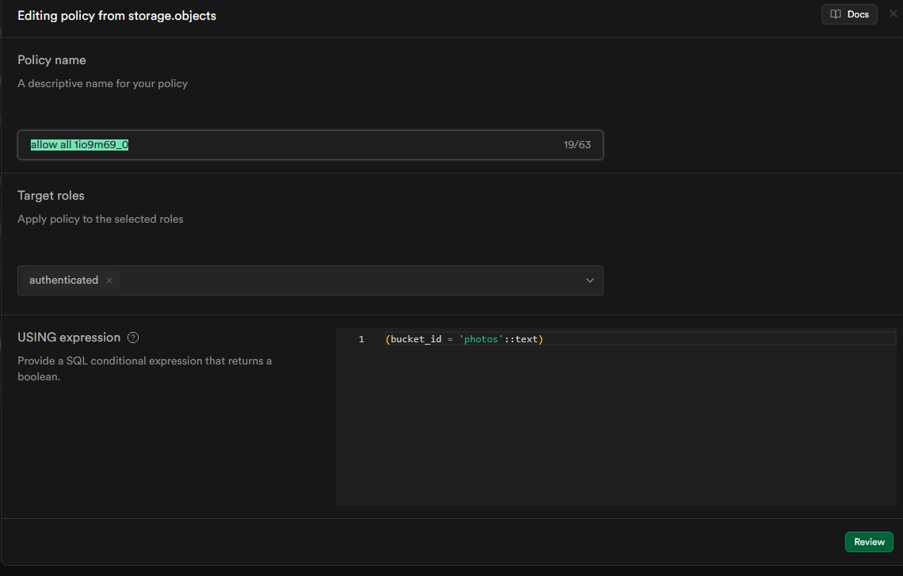
Task: Focus the Policy name input field
Action: 317,145
